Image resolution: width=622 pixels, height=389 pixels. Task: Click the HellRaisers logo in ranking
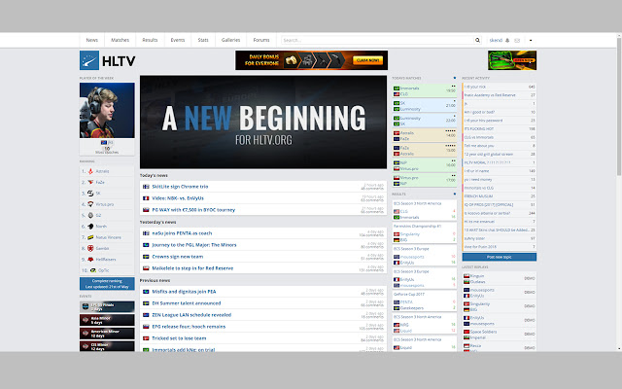[x=90, y=260]
